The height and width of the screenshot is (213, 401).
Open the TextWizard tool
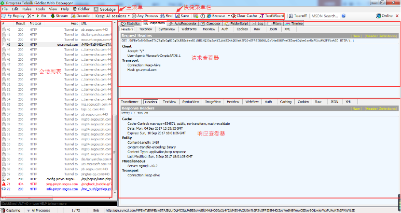[x=272, y=16]
